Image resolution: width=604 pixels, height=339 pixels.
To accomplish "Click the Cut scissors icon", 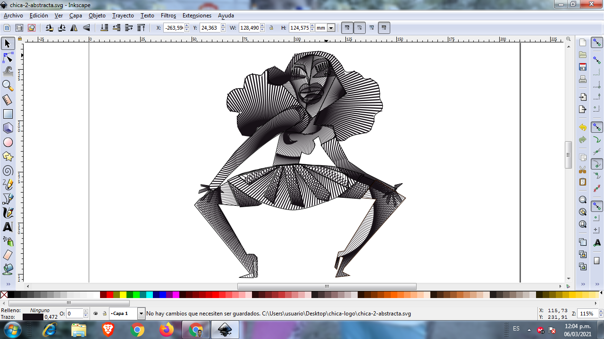I will pos(583,169).
